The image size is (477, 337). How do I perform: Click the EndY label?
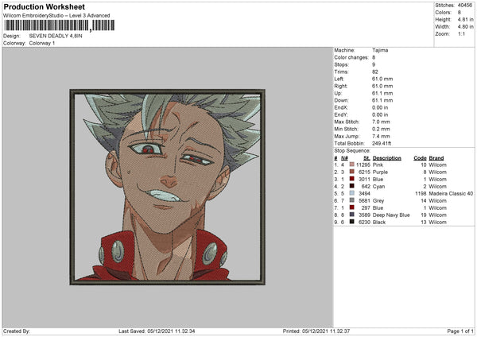[x=341, y=114]
